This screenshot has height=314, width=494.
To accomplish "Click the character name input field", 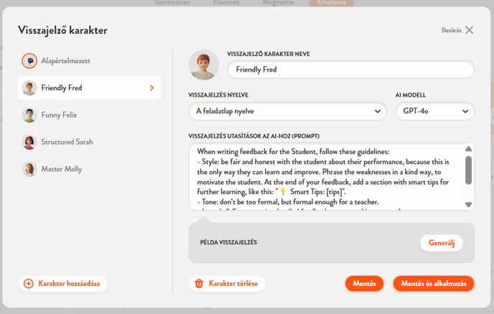I will 350,70.
